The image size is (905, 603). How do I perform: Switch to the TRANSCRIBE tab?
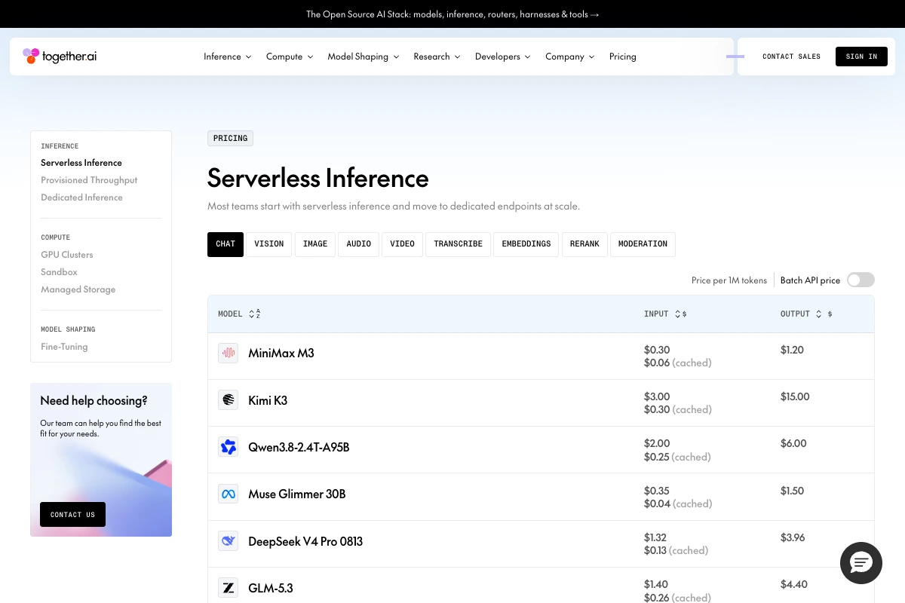click(459, 244)
